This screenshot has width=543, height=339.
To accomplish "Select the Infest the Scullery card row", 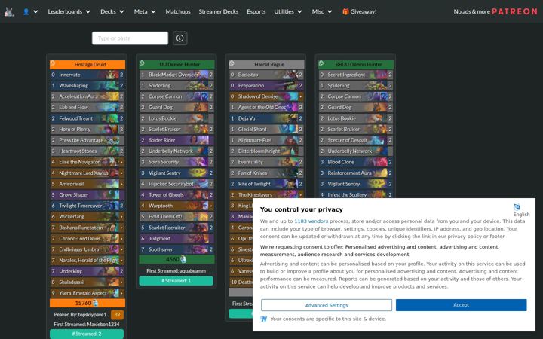I will (x=356, y=195).
